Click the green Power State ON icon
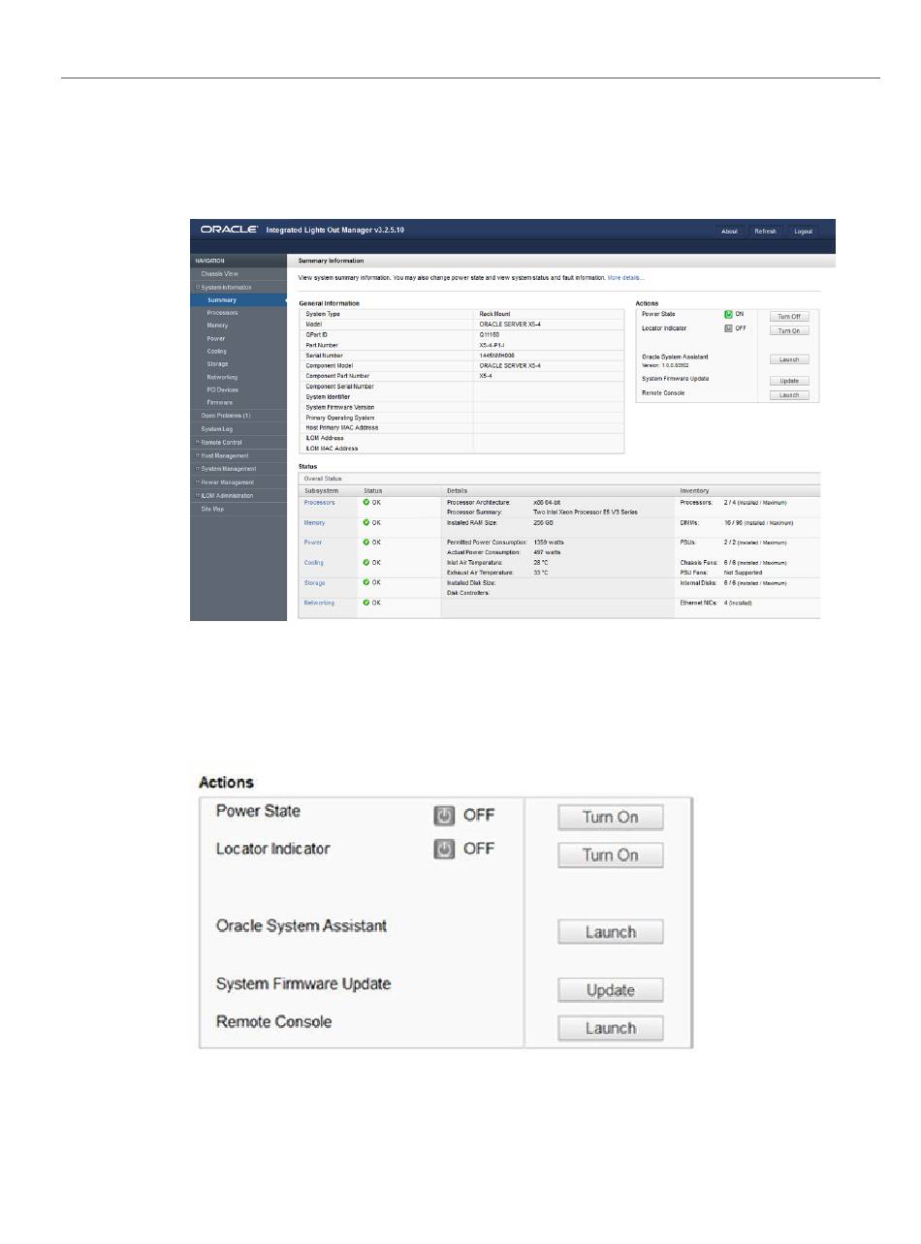This screenshot has height=1244, width=921. coord(728,315)
